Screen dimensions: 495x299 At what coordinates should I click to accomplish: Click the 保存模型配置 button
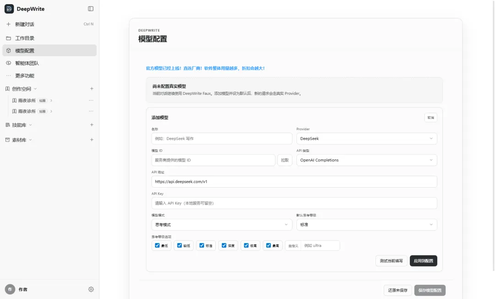[429, 290]
